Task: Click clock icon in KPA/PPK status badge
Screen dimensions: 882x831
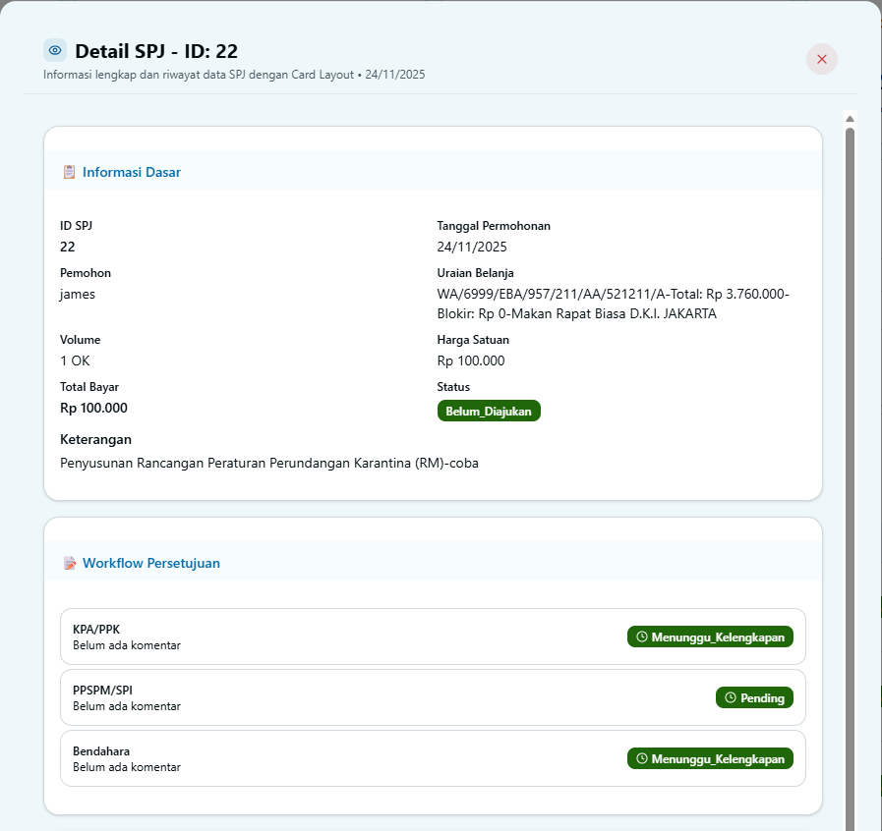Action: pos(642,637)
